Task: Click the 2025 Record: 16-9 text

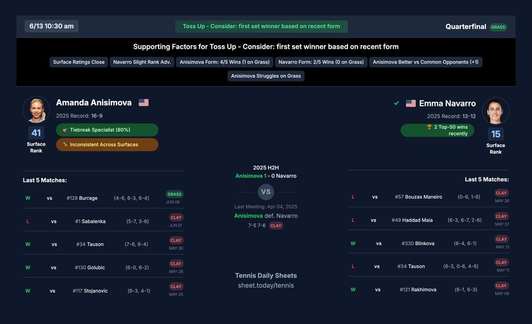Action: (x=79, y=116)
